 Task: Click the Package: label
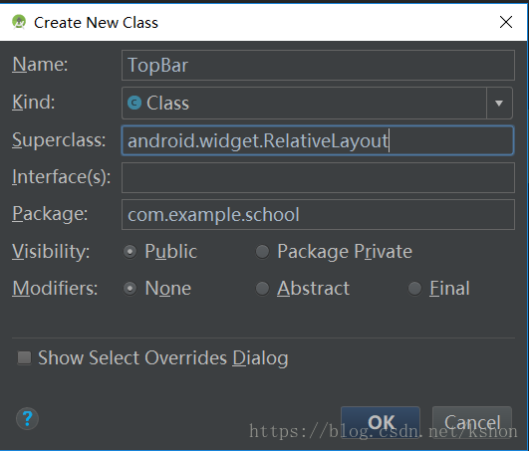tap(50, 214)
